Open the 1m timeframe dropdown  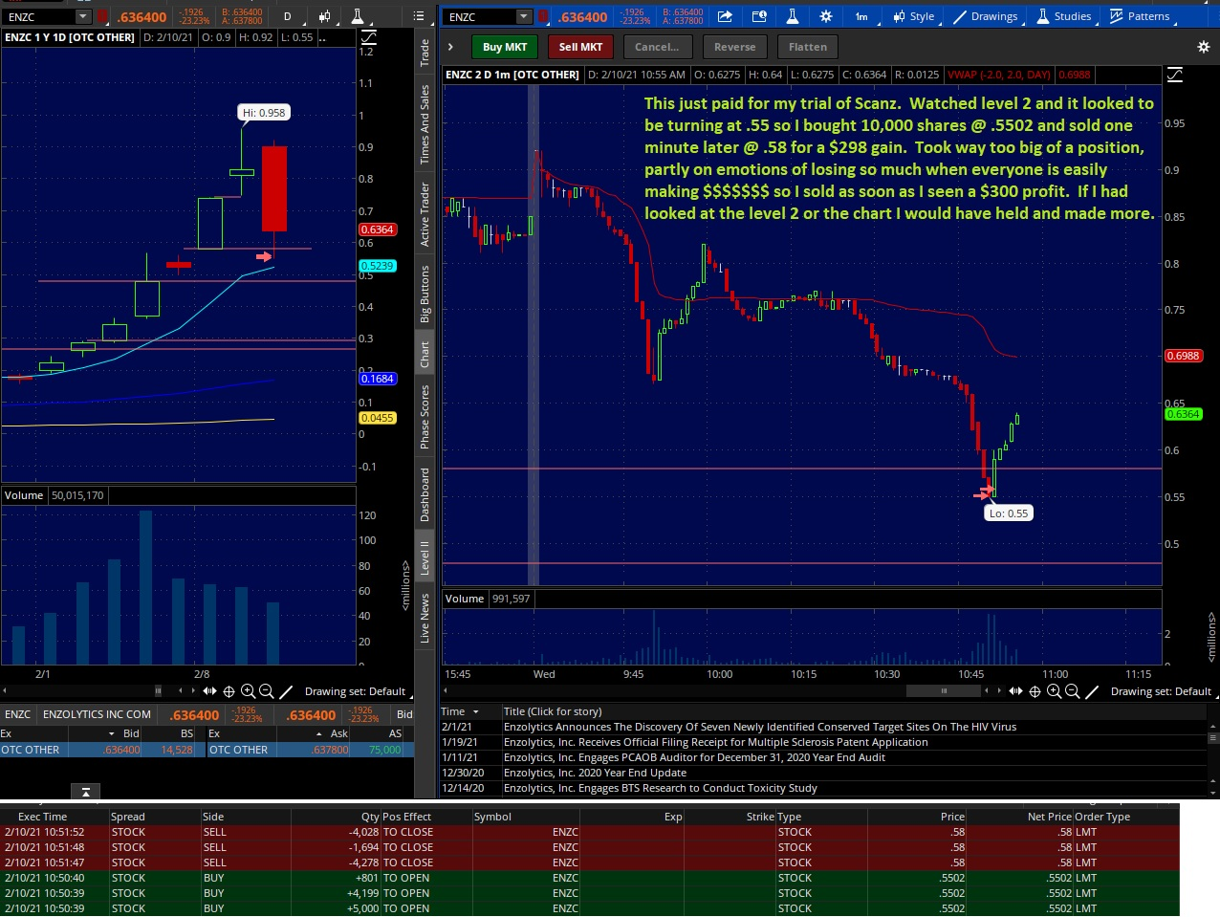[x=861, y=16]
